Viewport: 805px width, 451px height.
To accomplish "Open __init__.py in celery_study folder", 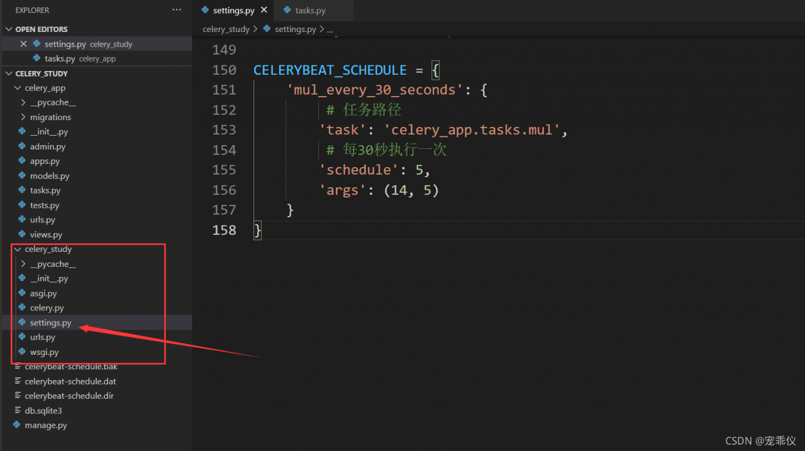I will (96, 278).
